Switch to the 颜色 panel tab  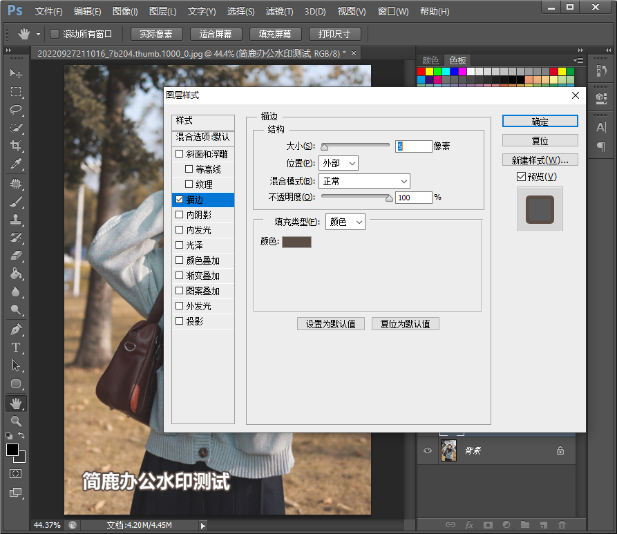point(430,60)
